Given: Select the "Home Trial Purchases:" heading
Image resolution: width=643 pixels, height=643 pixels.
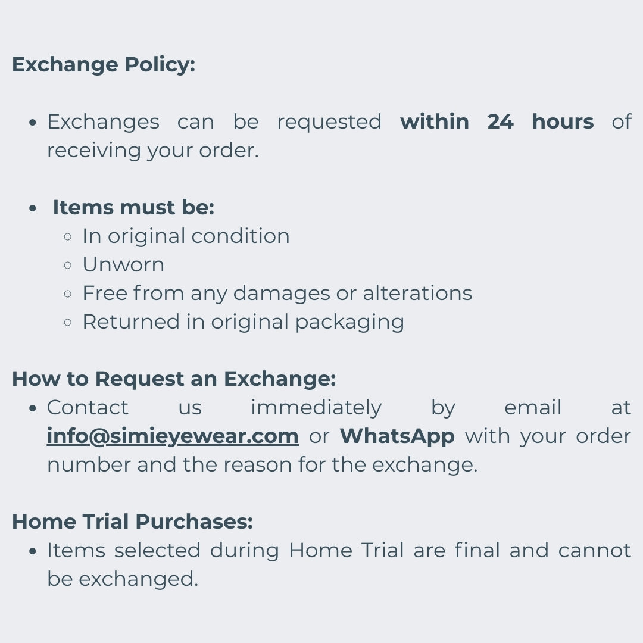Looking at the screenshot, I should [x=132, y=522].
